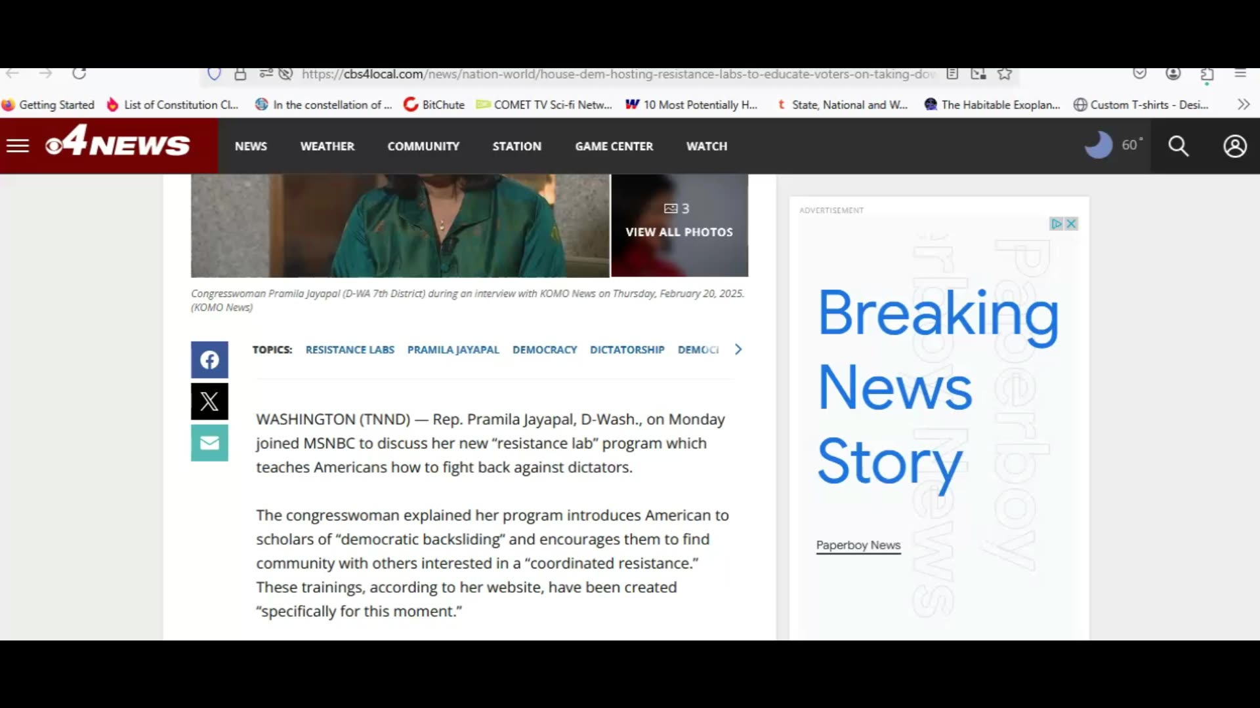
Task: Open the site search magnifier
Action: point(1178,146)
